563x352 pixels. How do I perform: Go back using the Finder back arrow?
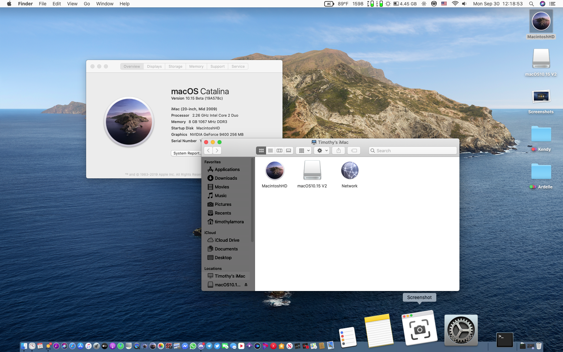click(208, 151)
